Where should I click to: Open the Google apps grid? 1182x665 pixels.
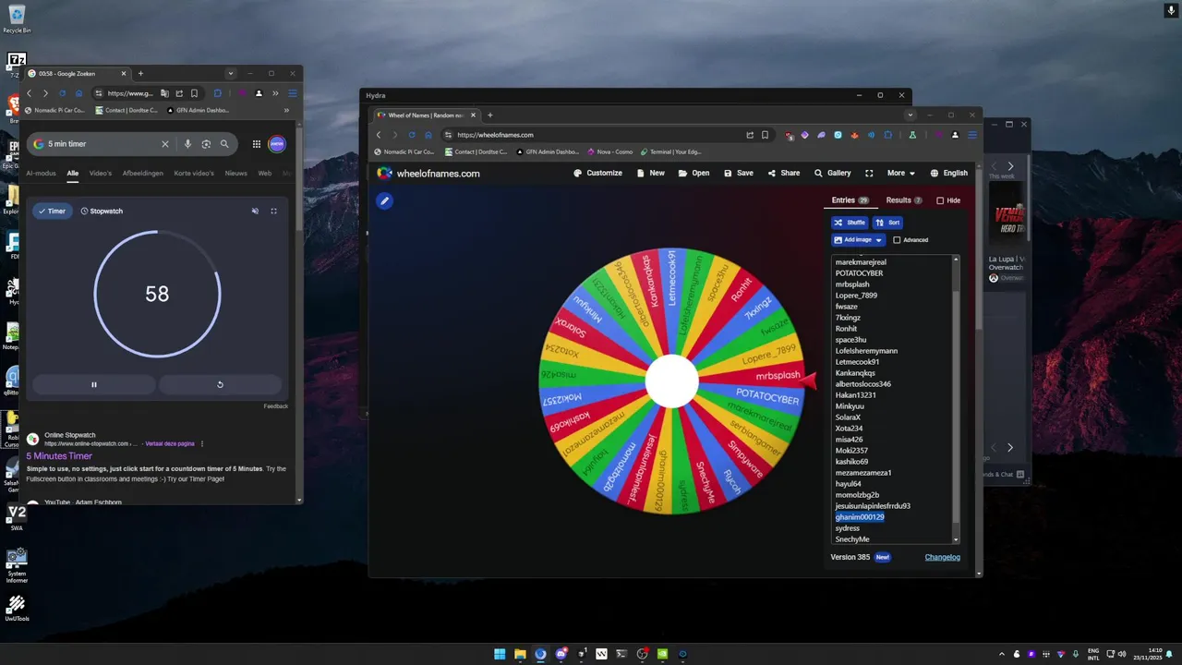coord(256,144)
